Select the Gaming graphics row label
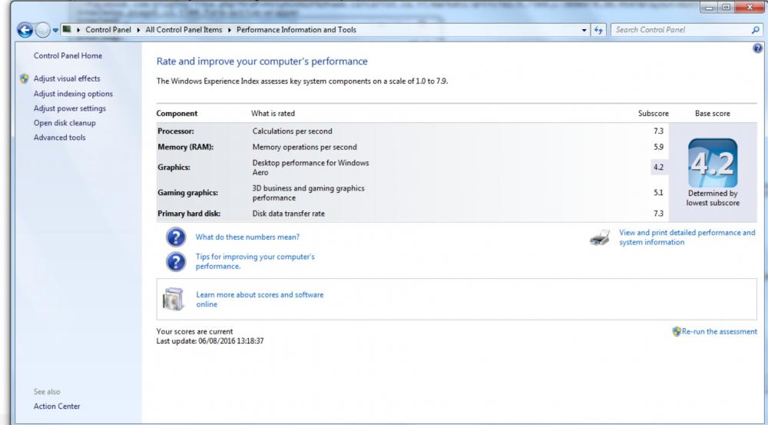The image size is (768, 425). click(187, 193)
